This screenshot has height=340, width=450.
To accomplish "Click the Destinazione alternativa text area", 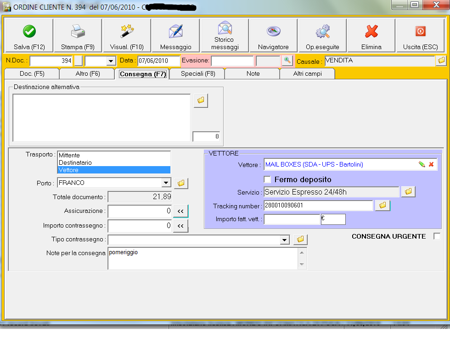I will click(101, 117).
